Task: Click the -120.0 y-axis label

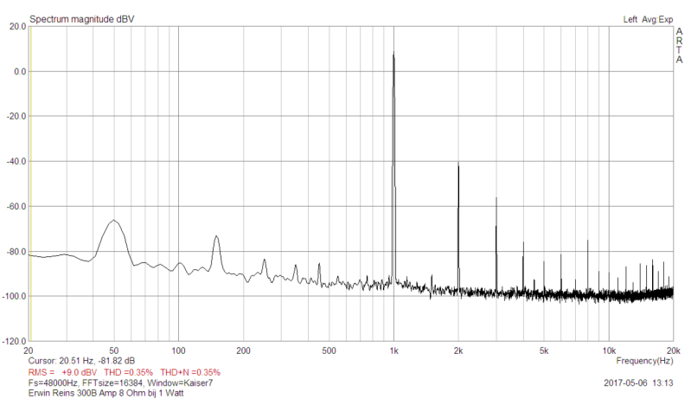Action: (x=15, y=342)
